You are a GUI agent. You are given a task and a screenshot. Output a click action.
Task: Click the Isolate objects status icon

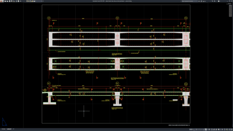click(225, 130)
